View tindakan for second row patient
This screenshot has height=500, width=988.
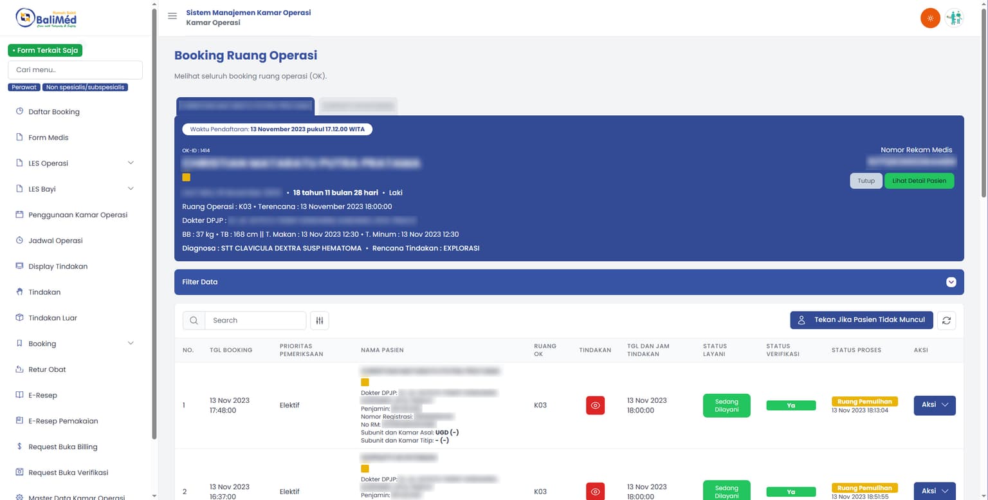pos(595,491)
